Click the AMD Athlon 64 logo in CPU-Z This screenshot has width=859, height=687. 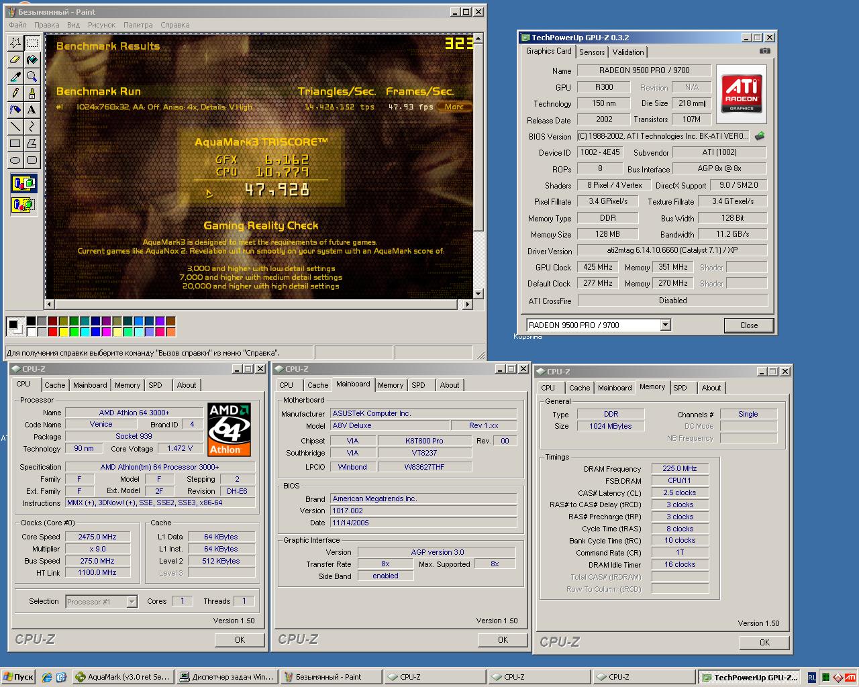229,429
